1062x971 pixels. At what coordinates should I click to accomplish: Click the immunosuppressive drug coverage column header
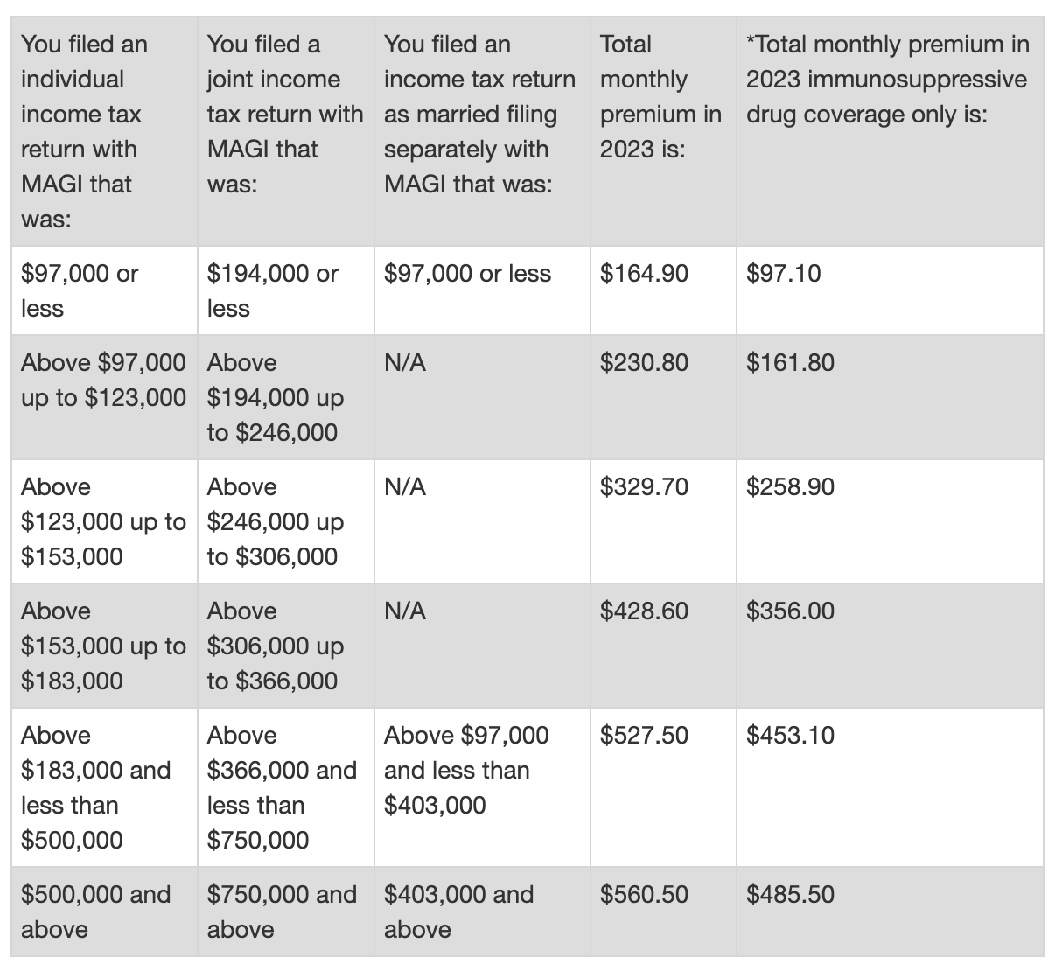pos(887,80)
